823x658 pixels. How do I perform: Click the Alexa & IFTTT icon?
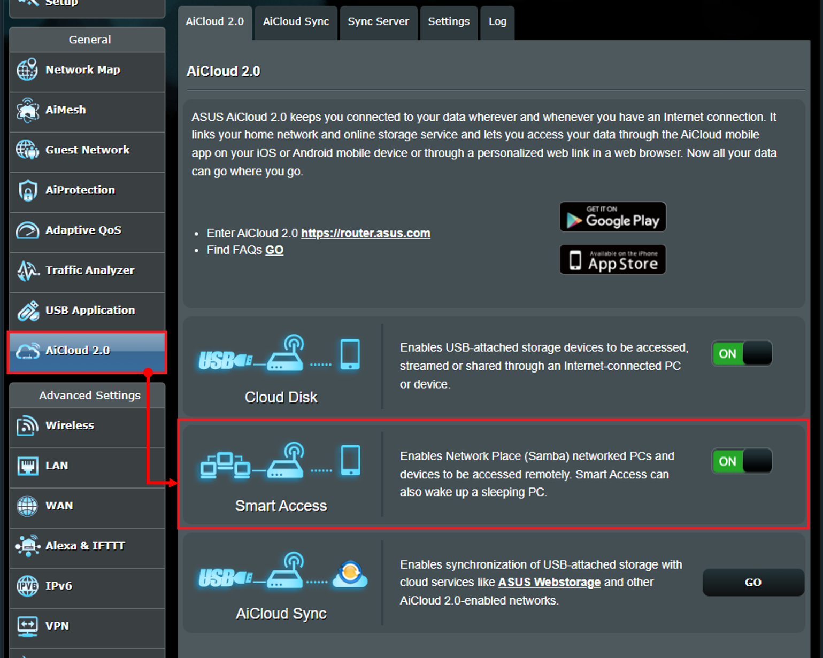pyautogui.click(x=27, y=546)
